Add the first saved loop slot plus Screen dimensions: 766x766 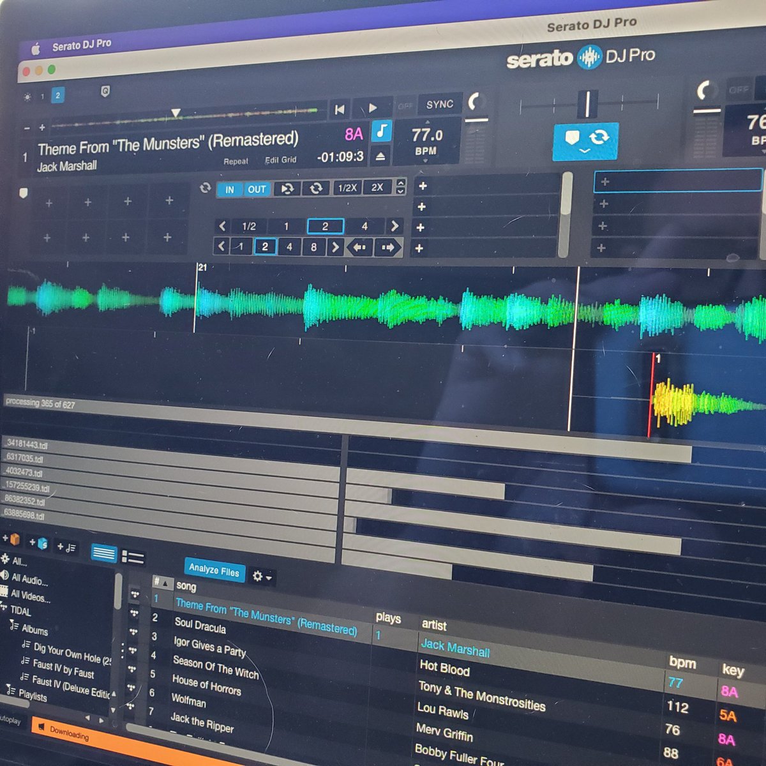pyautogui.click(x=423, y=186)
